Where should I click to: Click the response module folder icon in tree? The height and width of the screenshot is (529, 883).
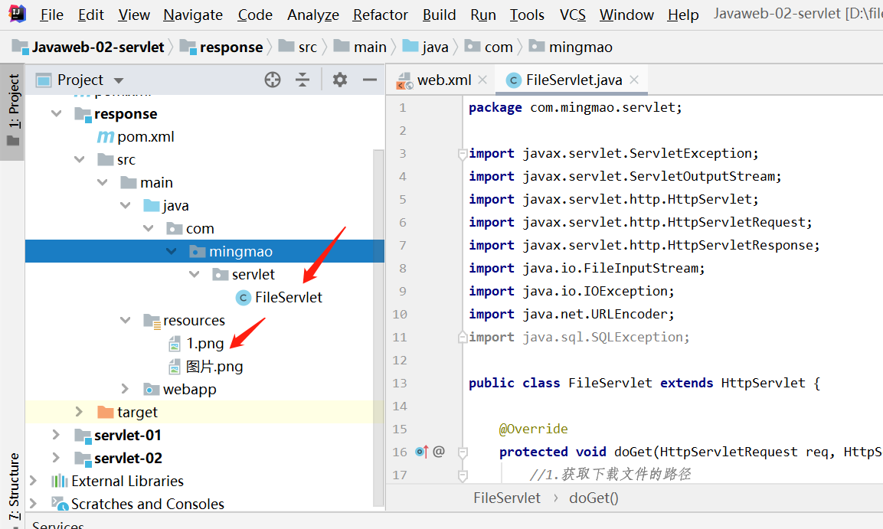(x=83, y=114)
